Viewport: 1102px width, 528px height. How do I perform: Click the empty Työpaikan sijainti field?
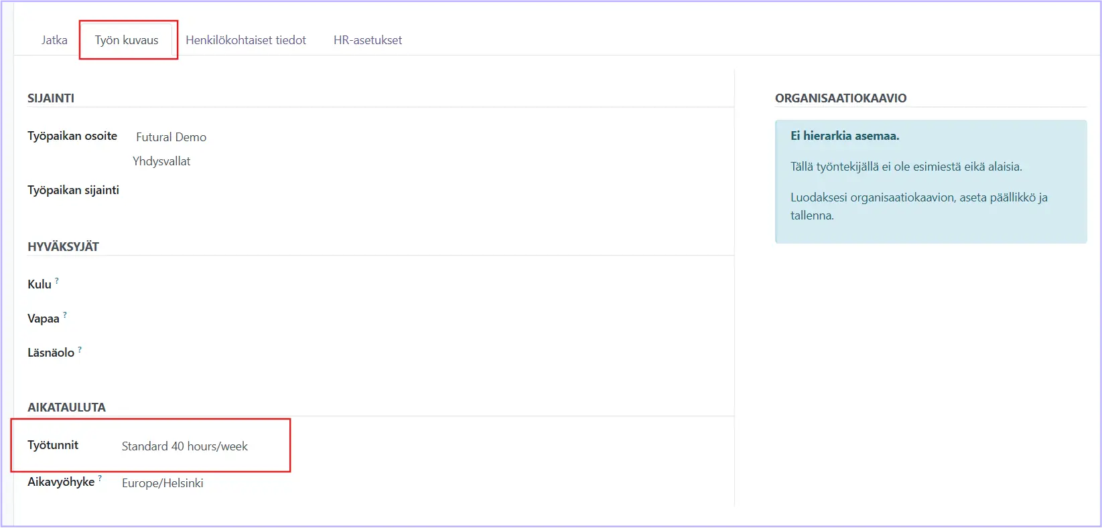pyautogui.click(x=268, y=191)
